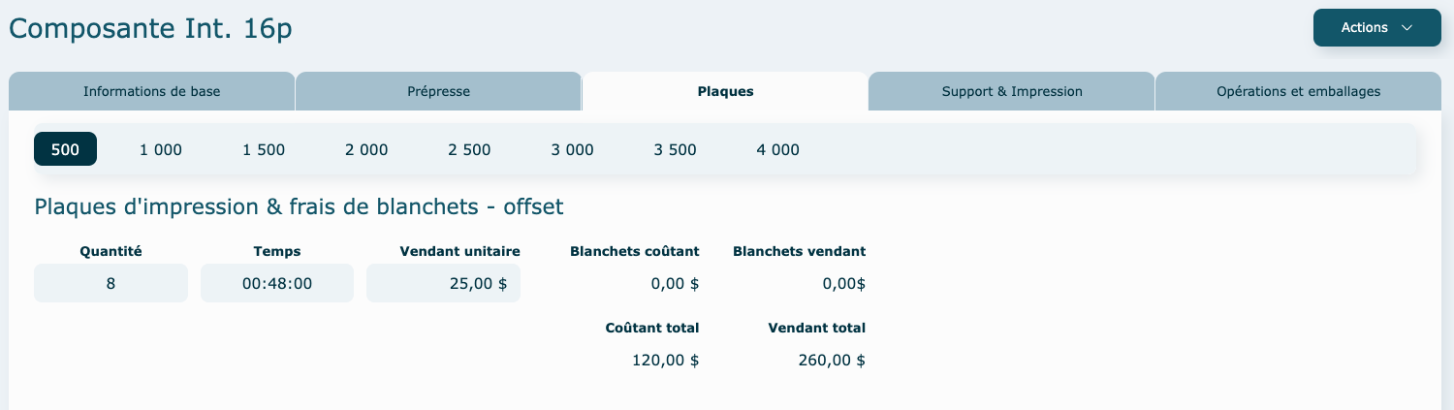
Task: Switch to the Informations de base tab
Action: click(x=151, y=92)
